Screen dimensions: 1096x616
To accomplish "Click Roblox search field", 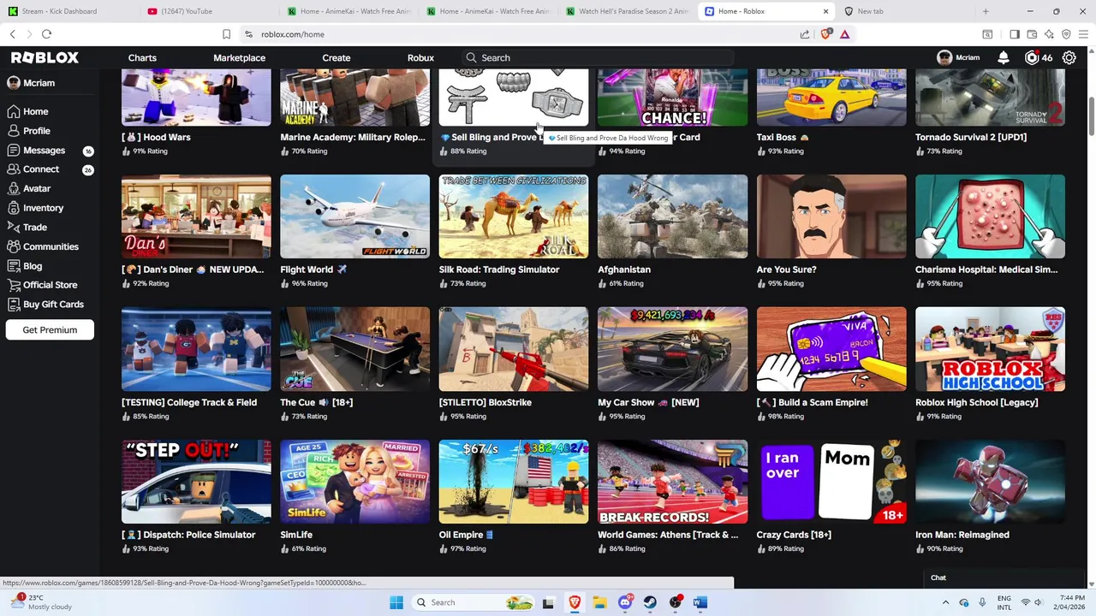I will click(x=596, y=57).
